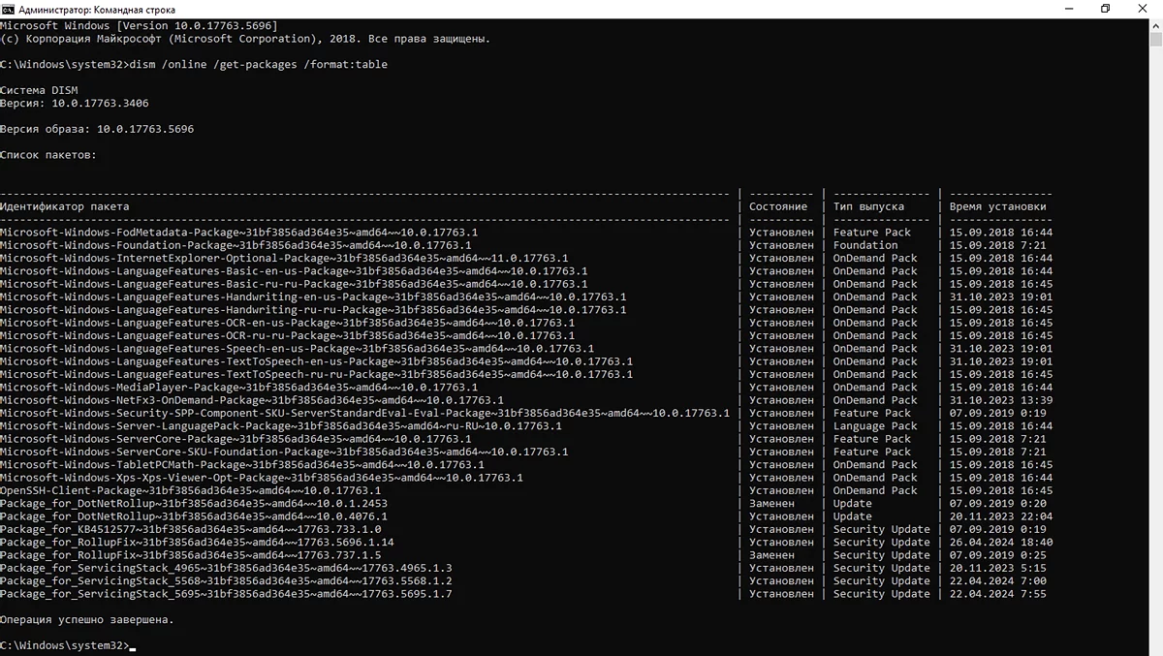Screen dimensions: 1163x656
Task: Click the 26.04.2024 18:40 install time
Action: click(x=1001, y=542)
